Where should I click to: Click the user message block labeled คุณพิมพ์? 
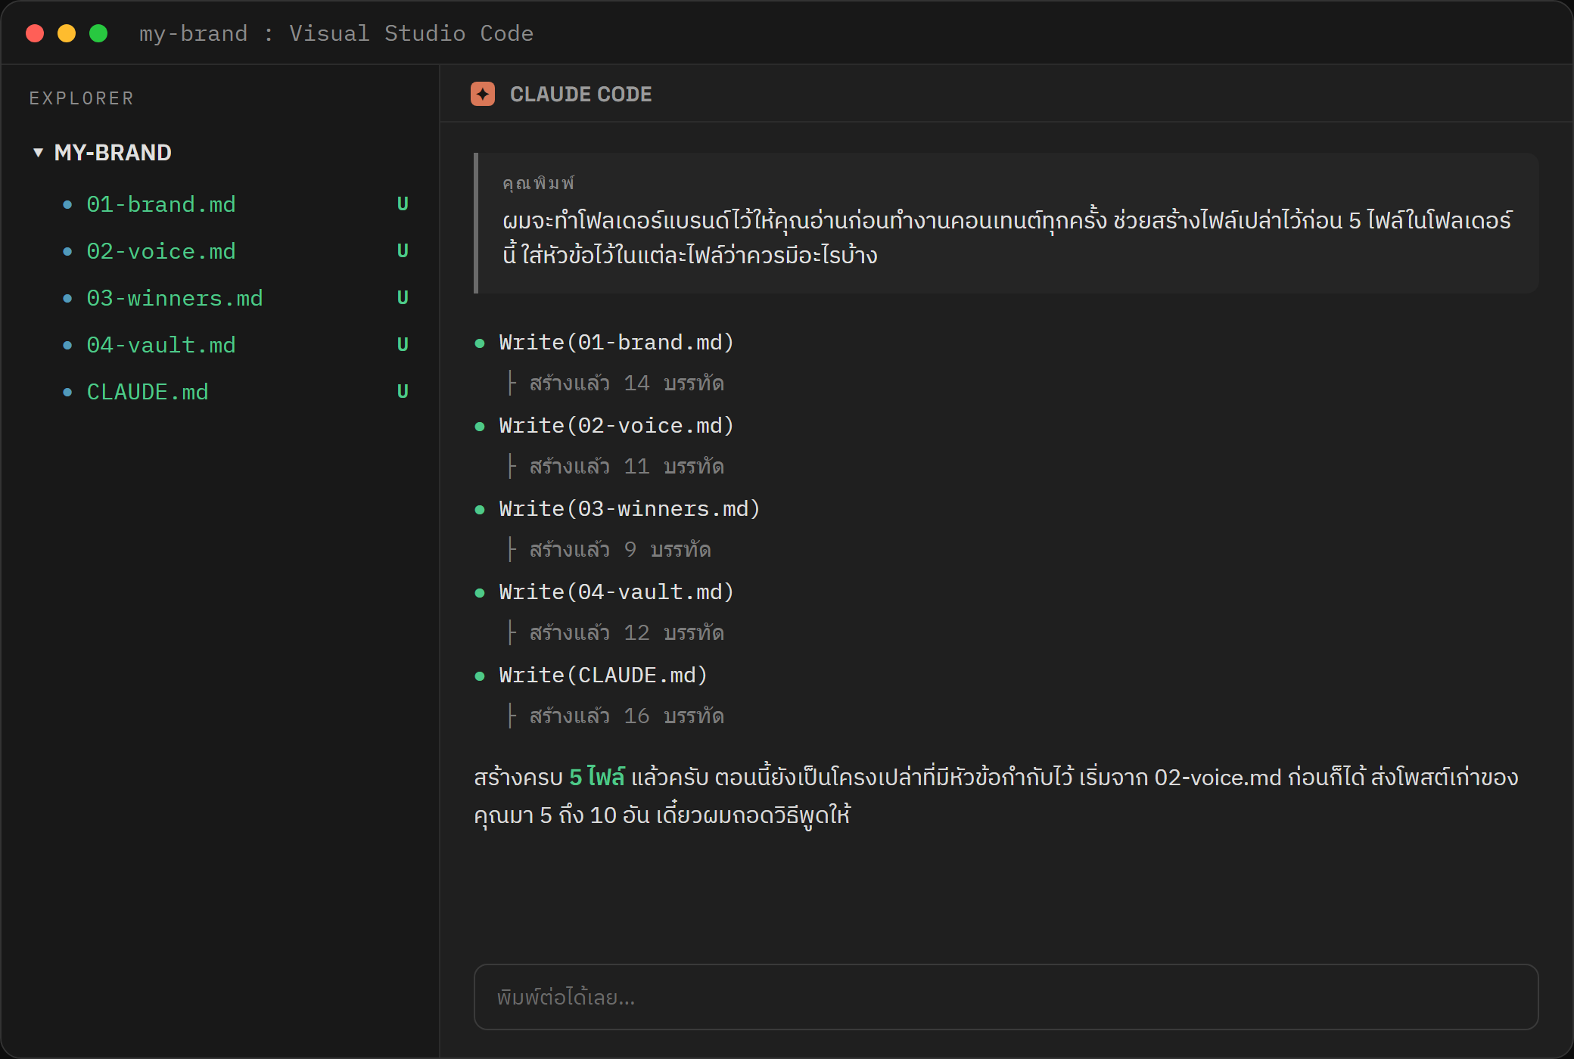(1006, 223)
